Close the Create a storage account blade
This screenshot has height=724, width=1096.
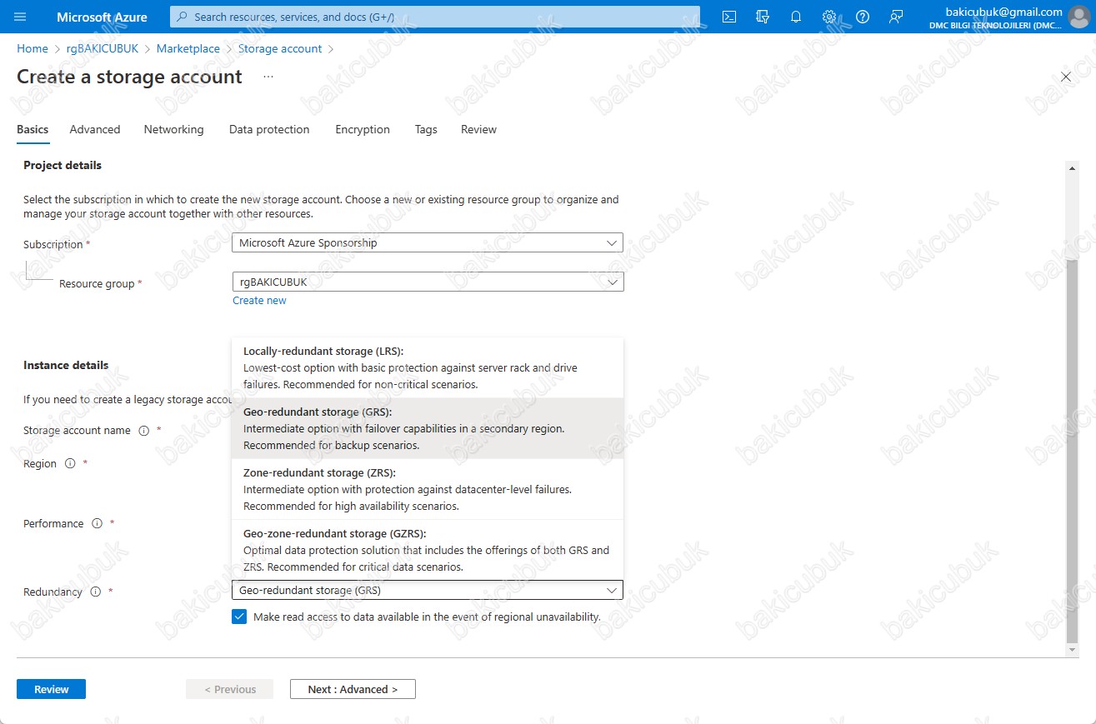[x=1066, y=77]
